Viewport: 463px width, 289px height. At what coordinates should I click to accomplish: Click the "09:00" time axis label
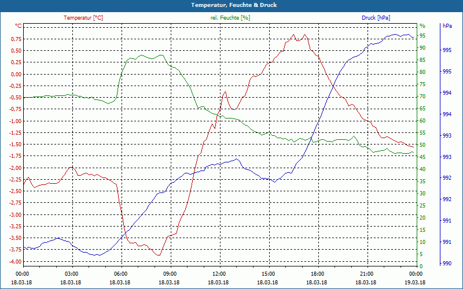click(x=171, y=274)
